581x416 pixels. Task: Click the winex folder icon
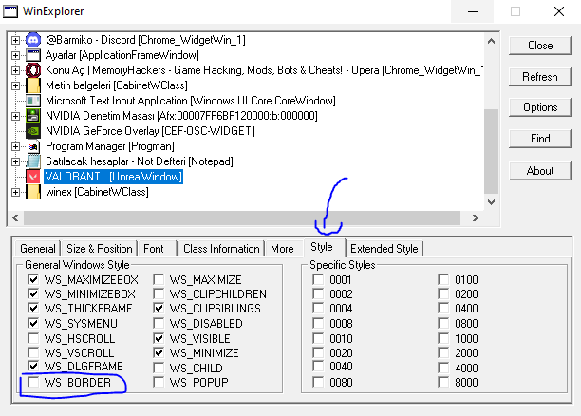click(33, 192)
